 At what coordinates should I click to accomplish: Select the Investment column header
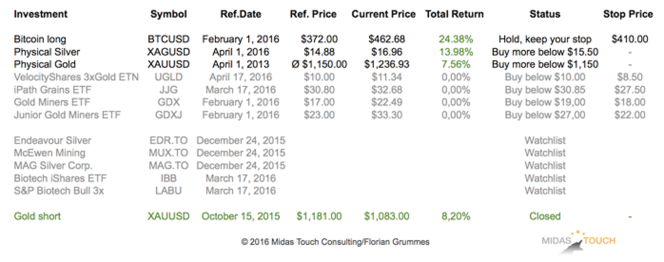[x=40, y=14]
